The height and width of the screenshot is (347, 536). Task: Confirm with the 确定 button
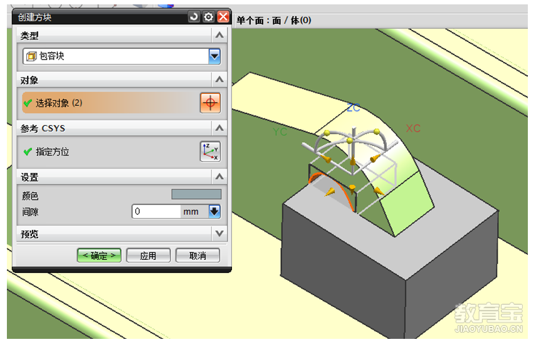click(x=99, y=256)
